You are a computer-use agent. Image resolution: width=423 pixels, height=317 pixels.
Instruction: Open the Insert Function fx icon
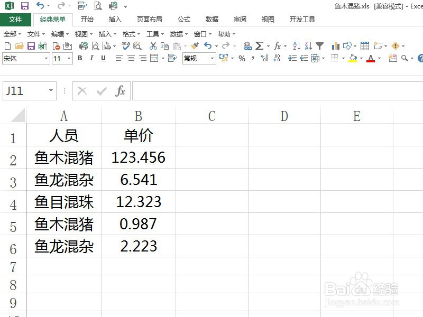click(277, 46)
